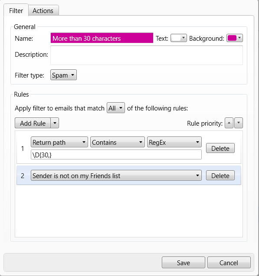Open the Return path field dropdown

[x=59, y=142]
